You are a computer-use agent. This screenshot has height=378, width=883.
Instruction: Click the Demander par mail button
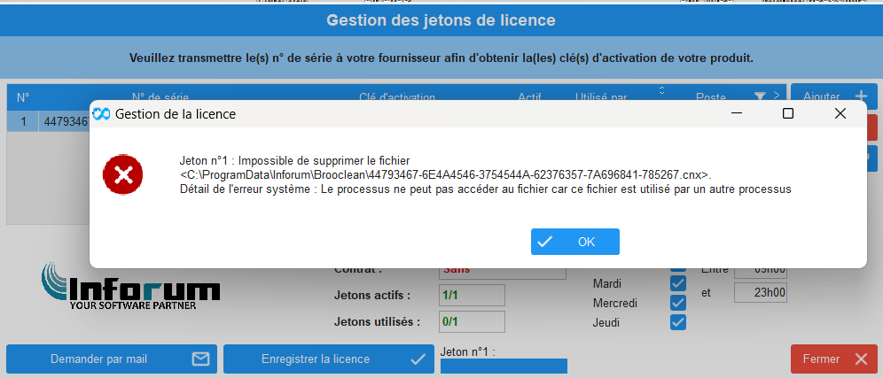(x=112, y=359)
